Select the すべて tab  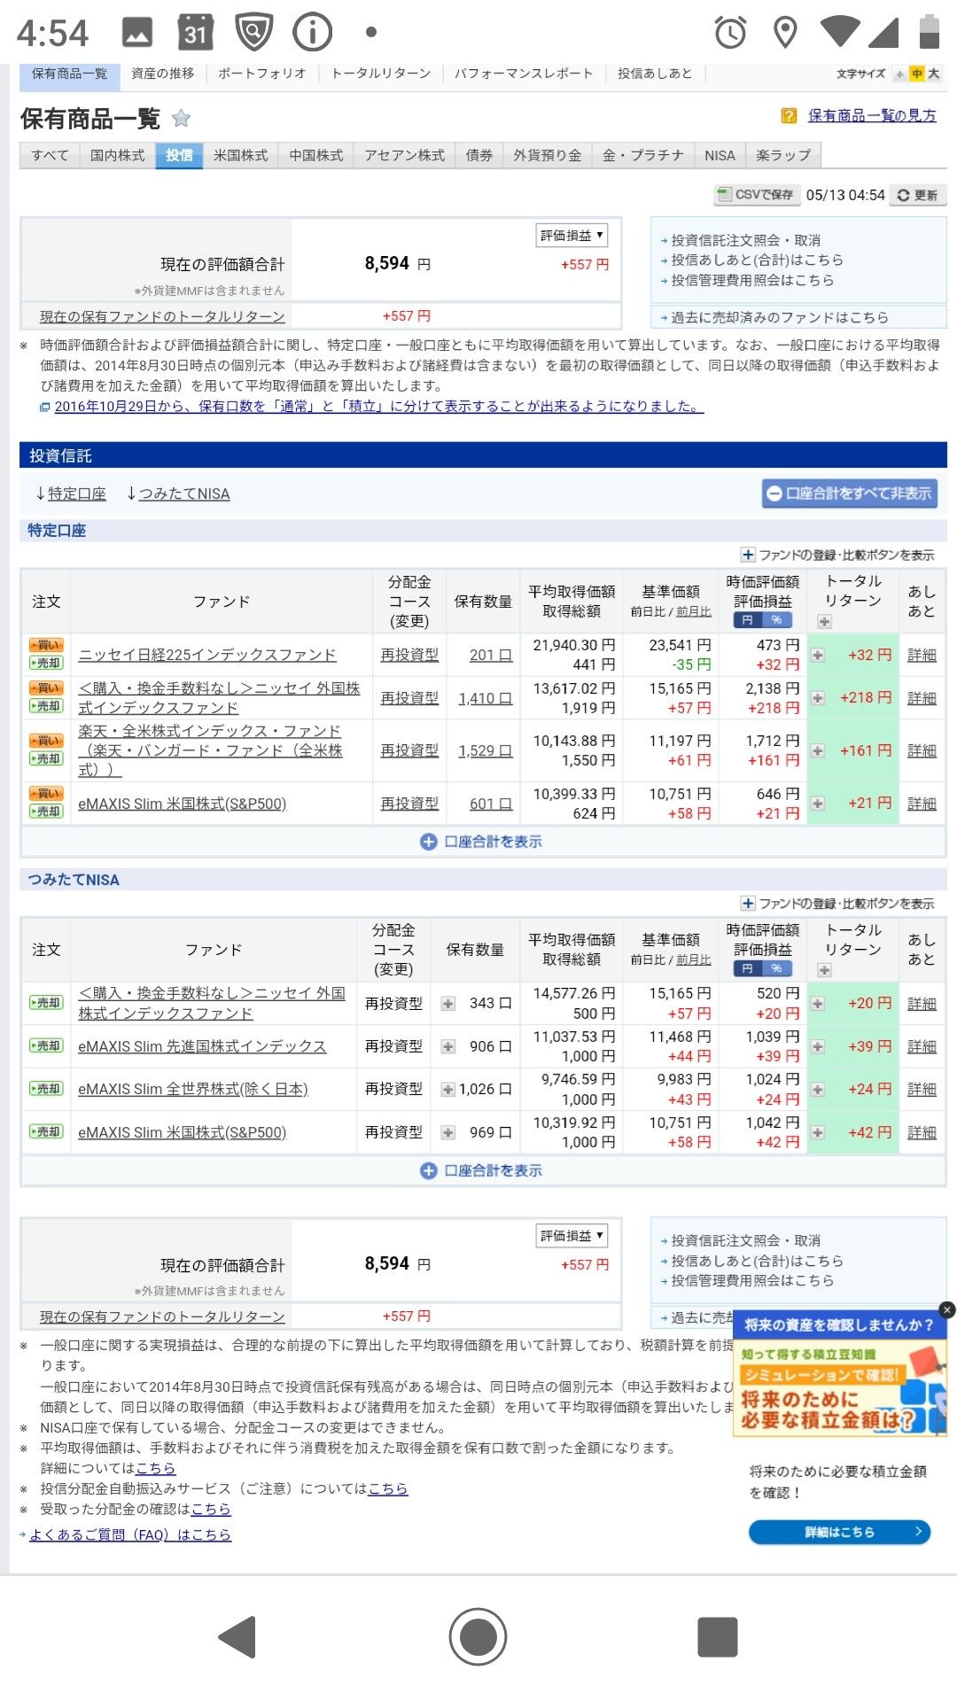(x=50, y=155)
